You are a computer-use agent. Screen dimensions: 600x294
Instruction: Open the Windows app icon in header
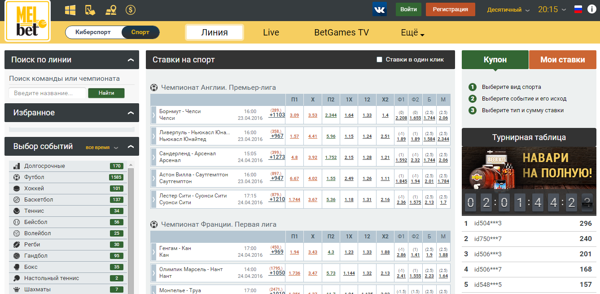[70, 9]
